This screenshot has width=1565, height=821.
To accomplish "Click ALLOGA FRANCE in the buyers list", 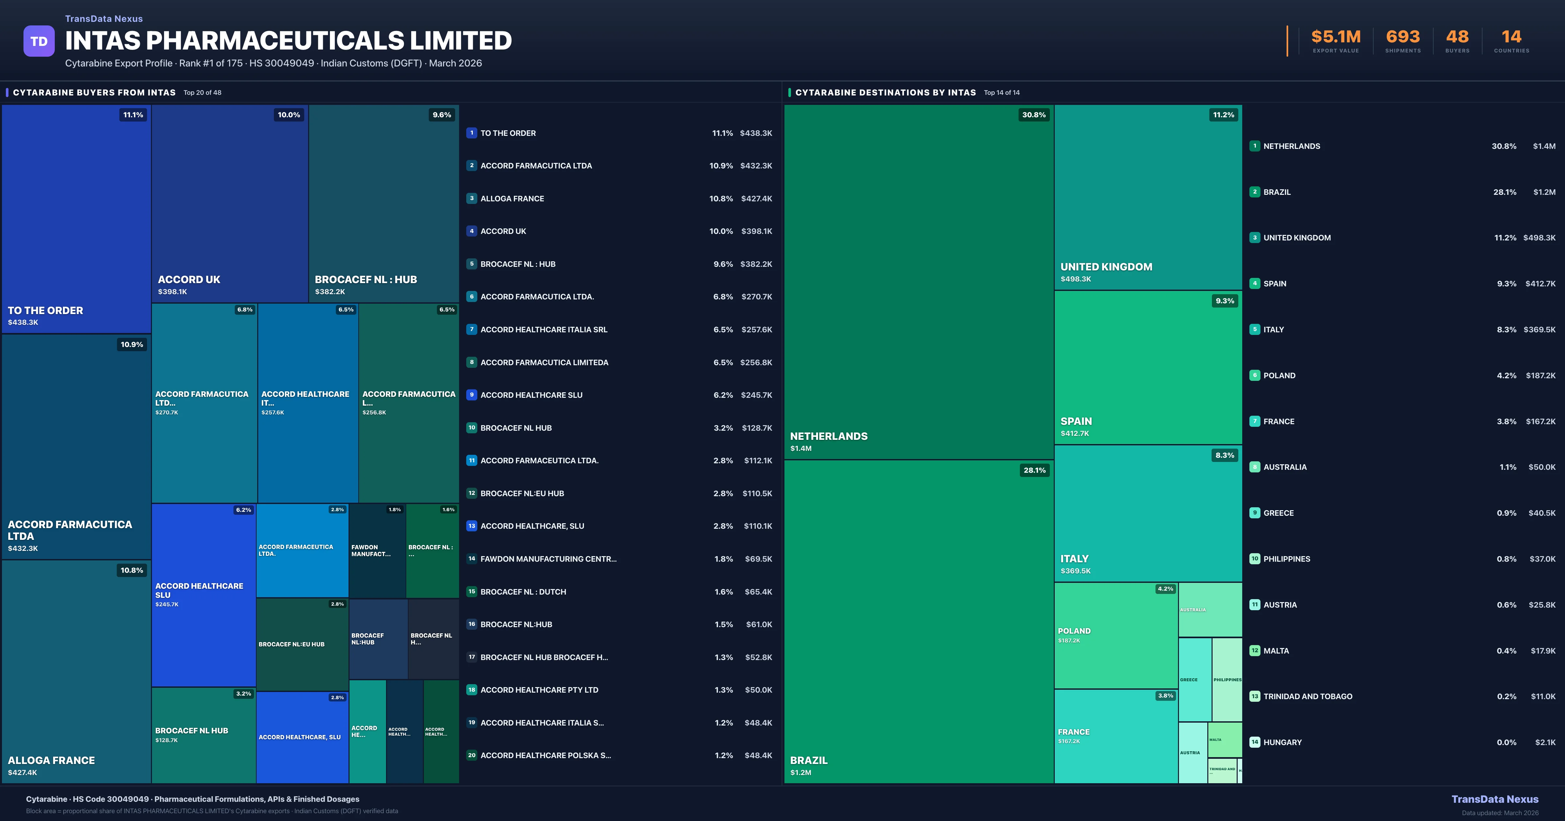I will click(x=512, y=198).
